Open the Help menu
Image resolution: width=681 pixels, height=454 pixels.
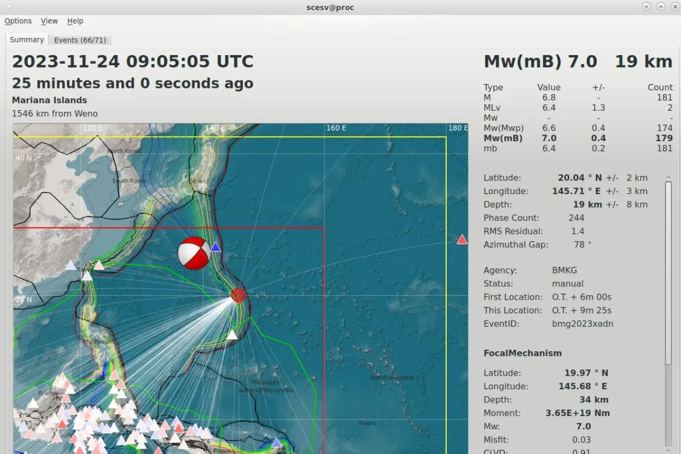point(75,21)
